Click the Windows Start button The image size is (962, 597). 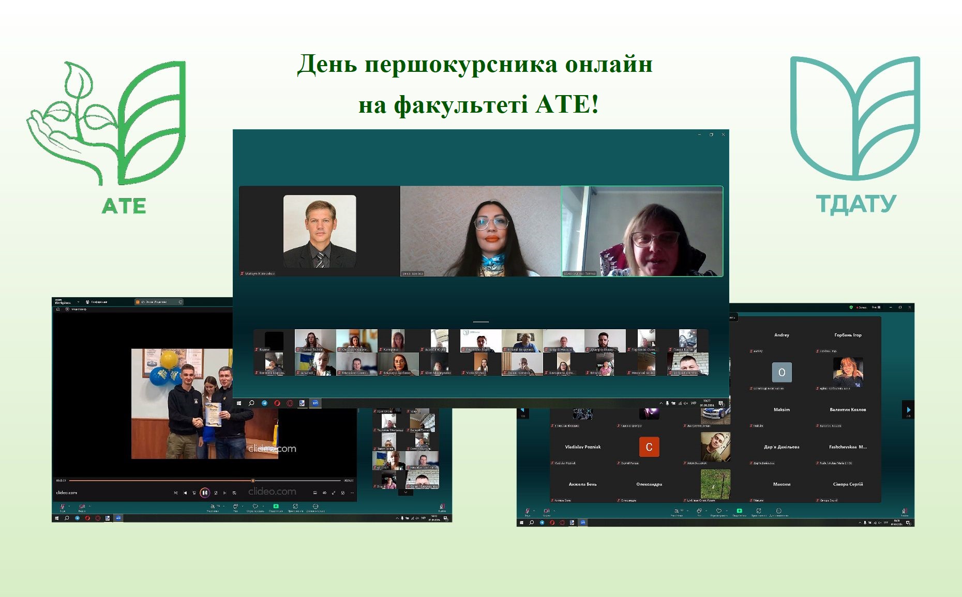point(56,518)
